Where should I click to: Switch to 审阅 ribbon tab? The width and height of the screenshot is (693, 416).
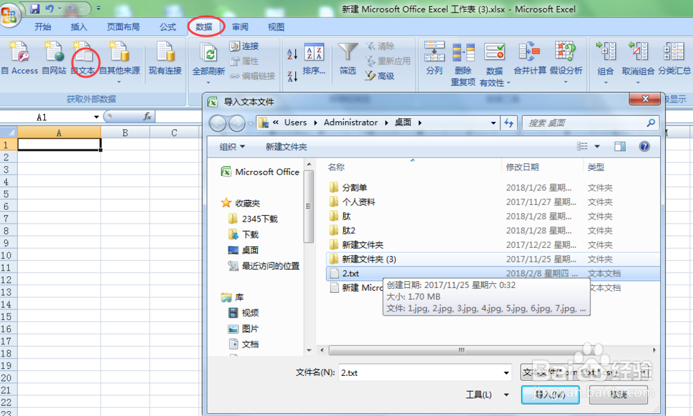(240, 27)
